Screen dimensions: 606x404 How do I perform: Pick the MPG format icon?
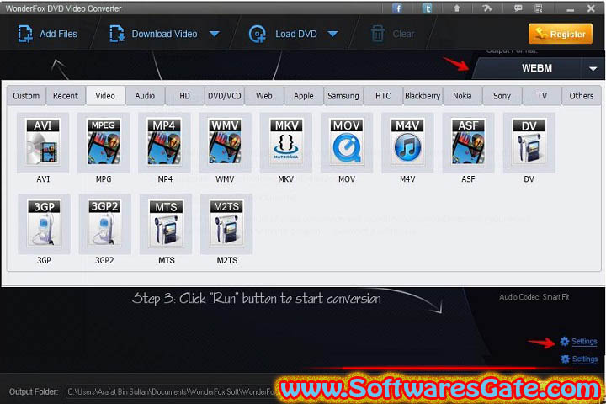tap(104, 142)
